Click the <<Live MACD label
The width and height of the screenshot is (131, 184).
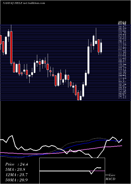[x=110, y=177]
